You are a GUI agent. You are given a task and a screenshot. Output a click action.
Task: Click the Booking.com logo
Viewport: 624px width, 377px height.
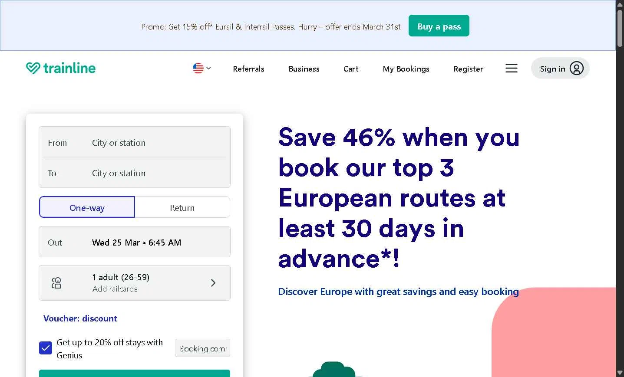[x=202, y=348]
